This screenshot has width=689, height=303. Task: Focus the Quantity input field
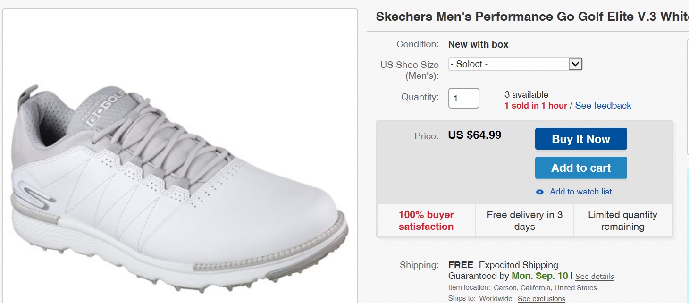pos(463,98)
